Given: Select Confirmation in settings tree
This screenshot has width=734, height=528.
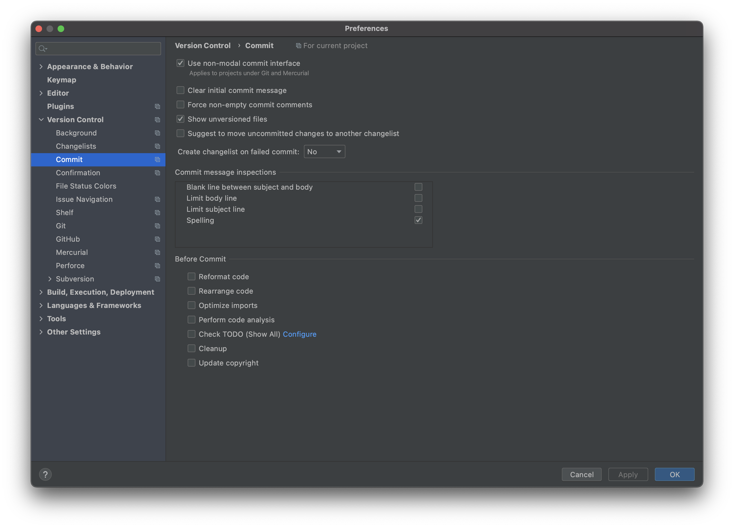Looking at the screenshot, I should (78, 173).
